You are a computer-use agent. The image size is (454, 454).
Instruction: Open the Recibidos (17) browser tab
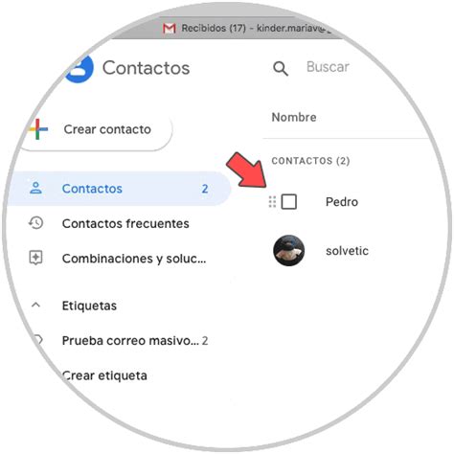(249, 28)
